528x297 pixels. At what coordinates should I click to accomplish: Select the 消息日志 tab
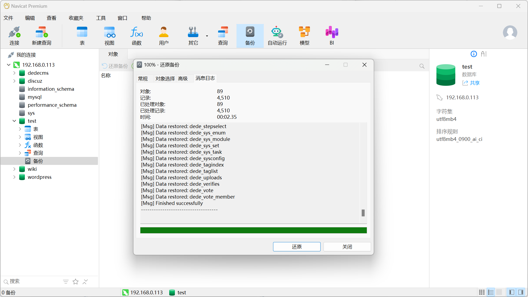205,78
